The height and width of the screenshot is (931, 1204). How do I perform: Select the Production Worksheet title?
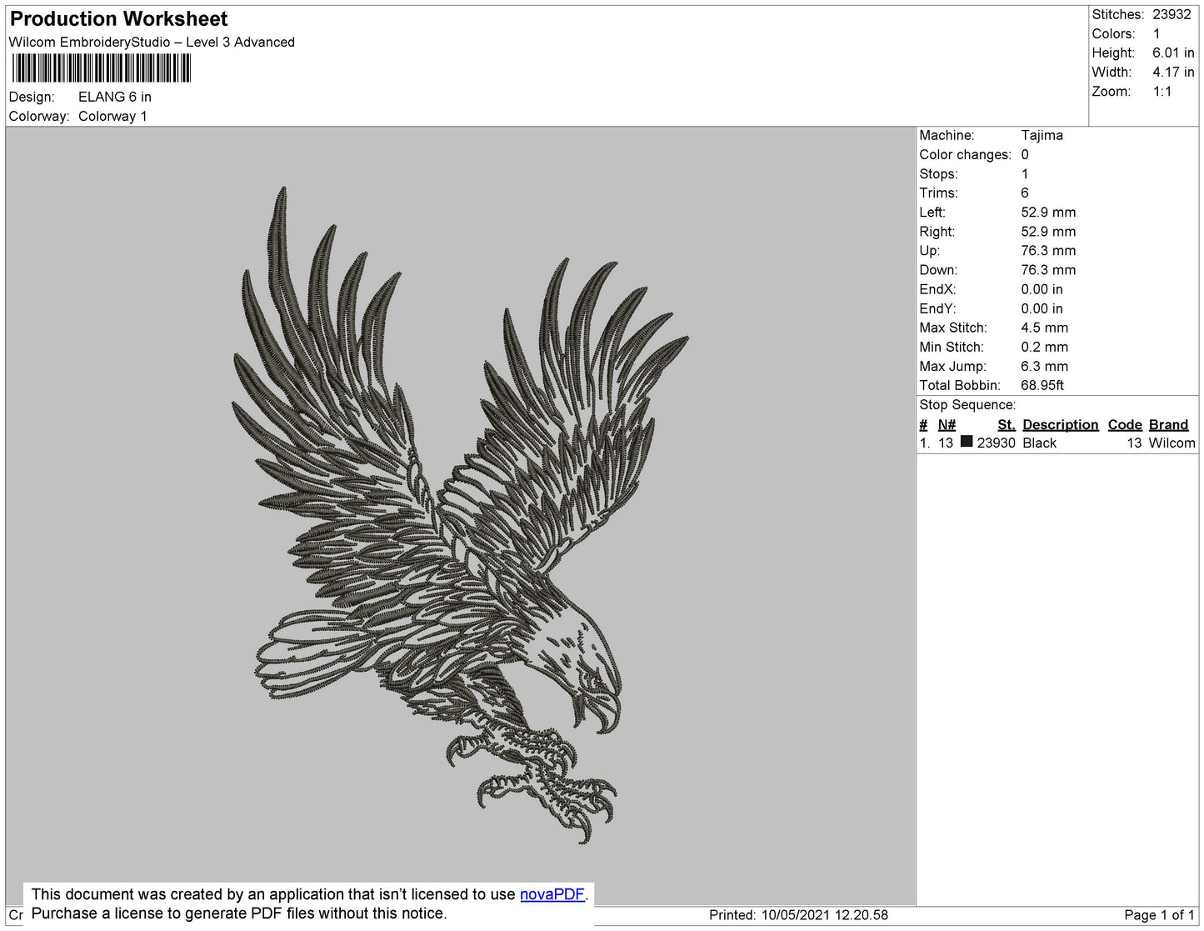[x=118, y=19]
